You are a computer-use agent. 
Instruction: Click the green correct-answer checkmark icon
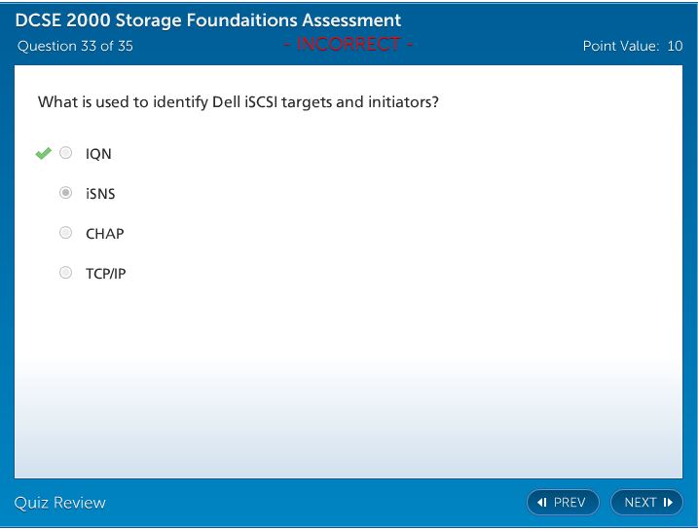coord(43,153)
